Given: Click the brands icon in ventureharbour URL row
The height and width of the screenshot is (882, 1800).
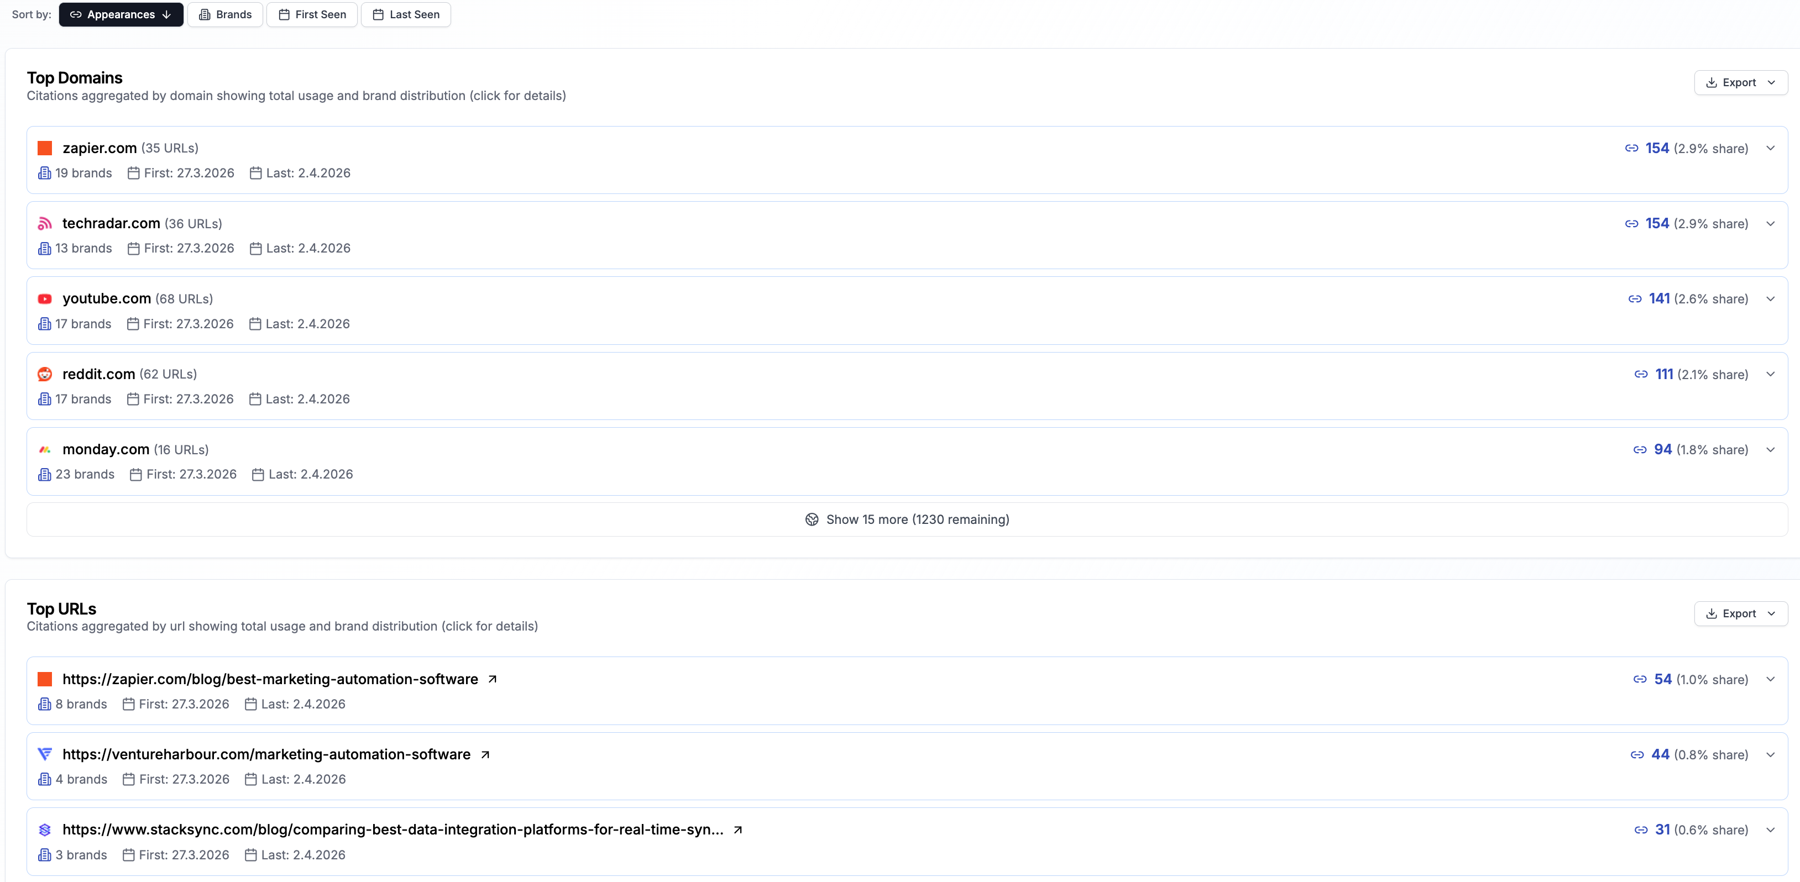Looking at the screenshot, I should 45,779.
